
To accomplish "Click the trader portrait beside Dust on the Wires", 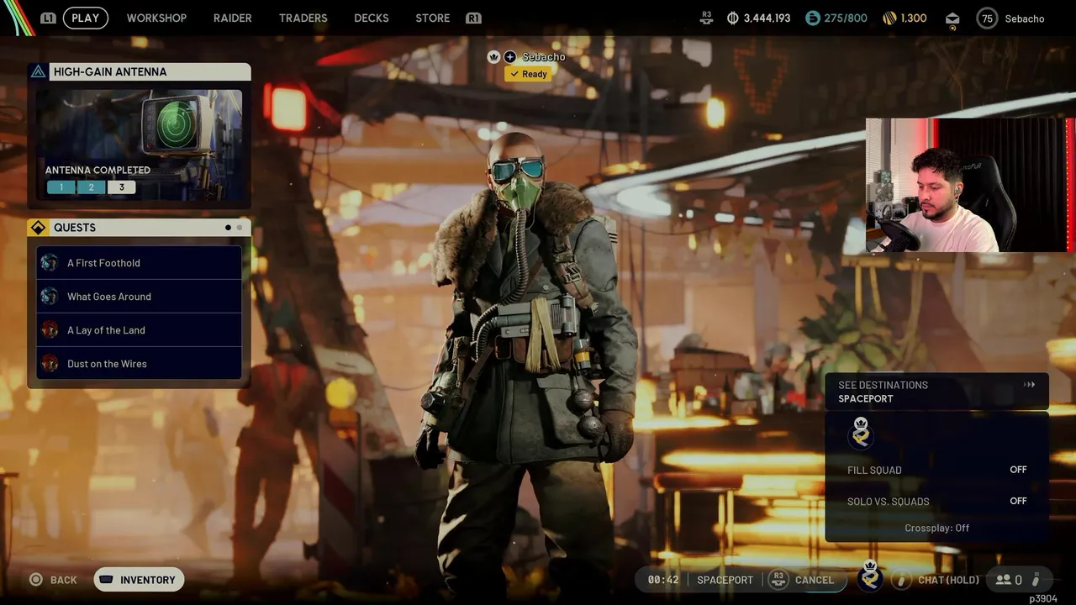I will click(x=50, y=364).
